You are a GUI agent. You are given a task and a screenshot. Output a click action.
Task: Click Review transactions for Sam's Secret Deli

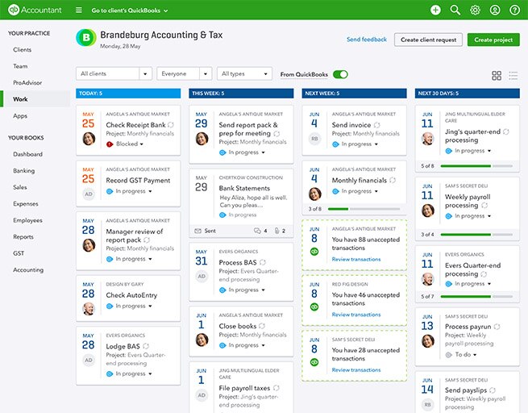(x=356, y=370)
